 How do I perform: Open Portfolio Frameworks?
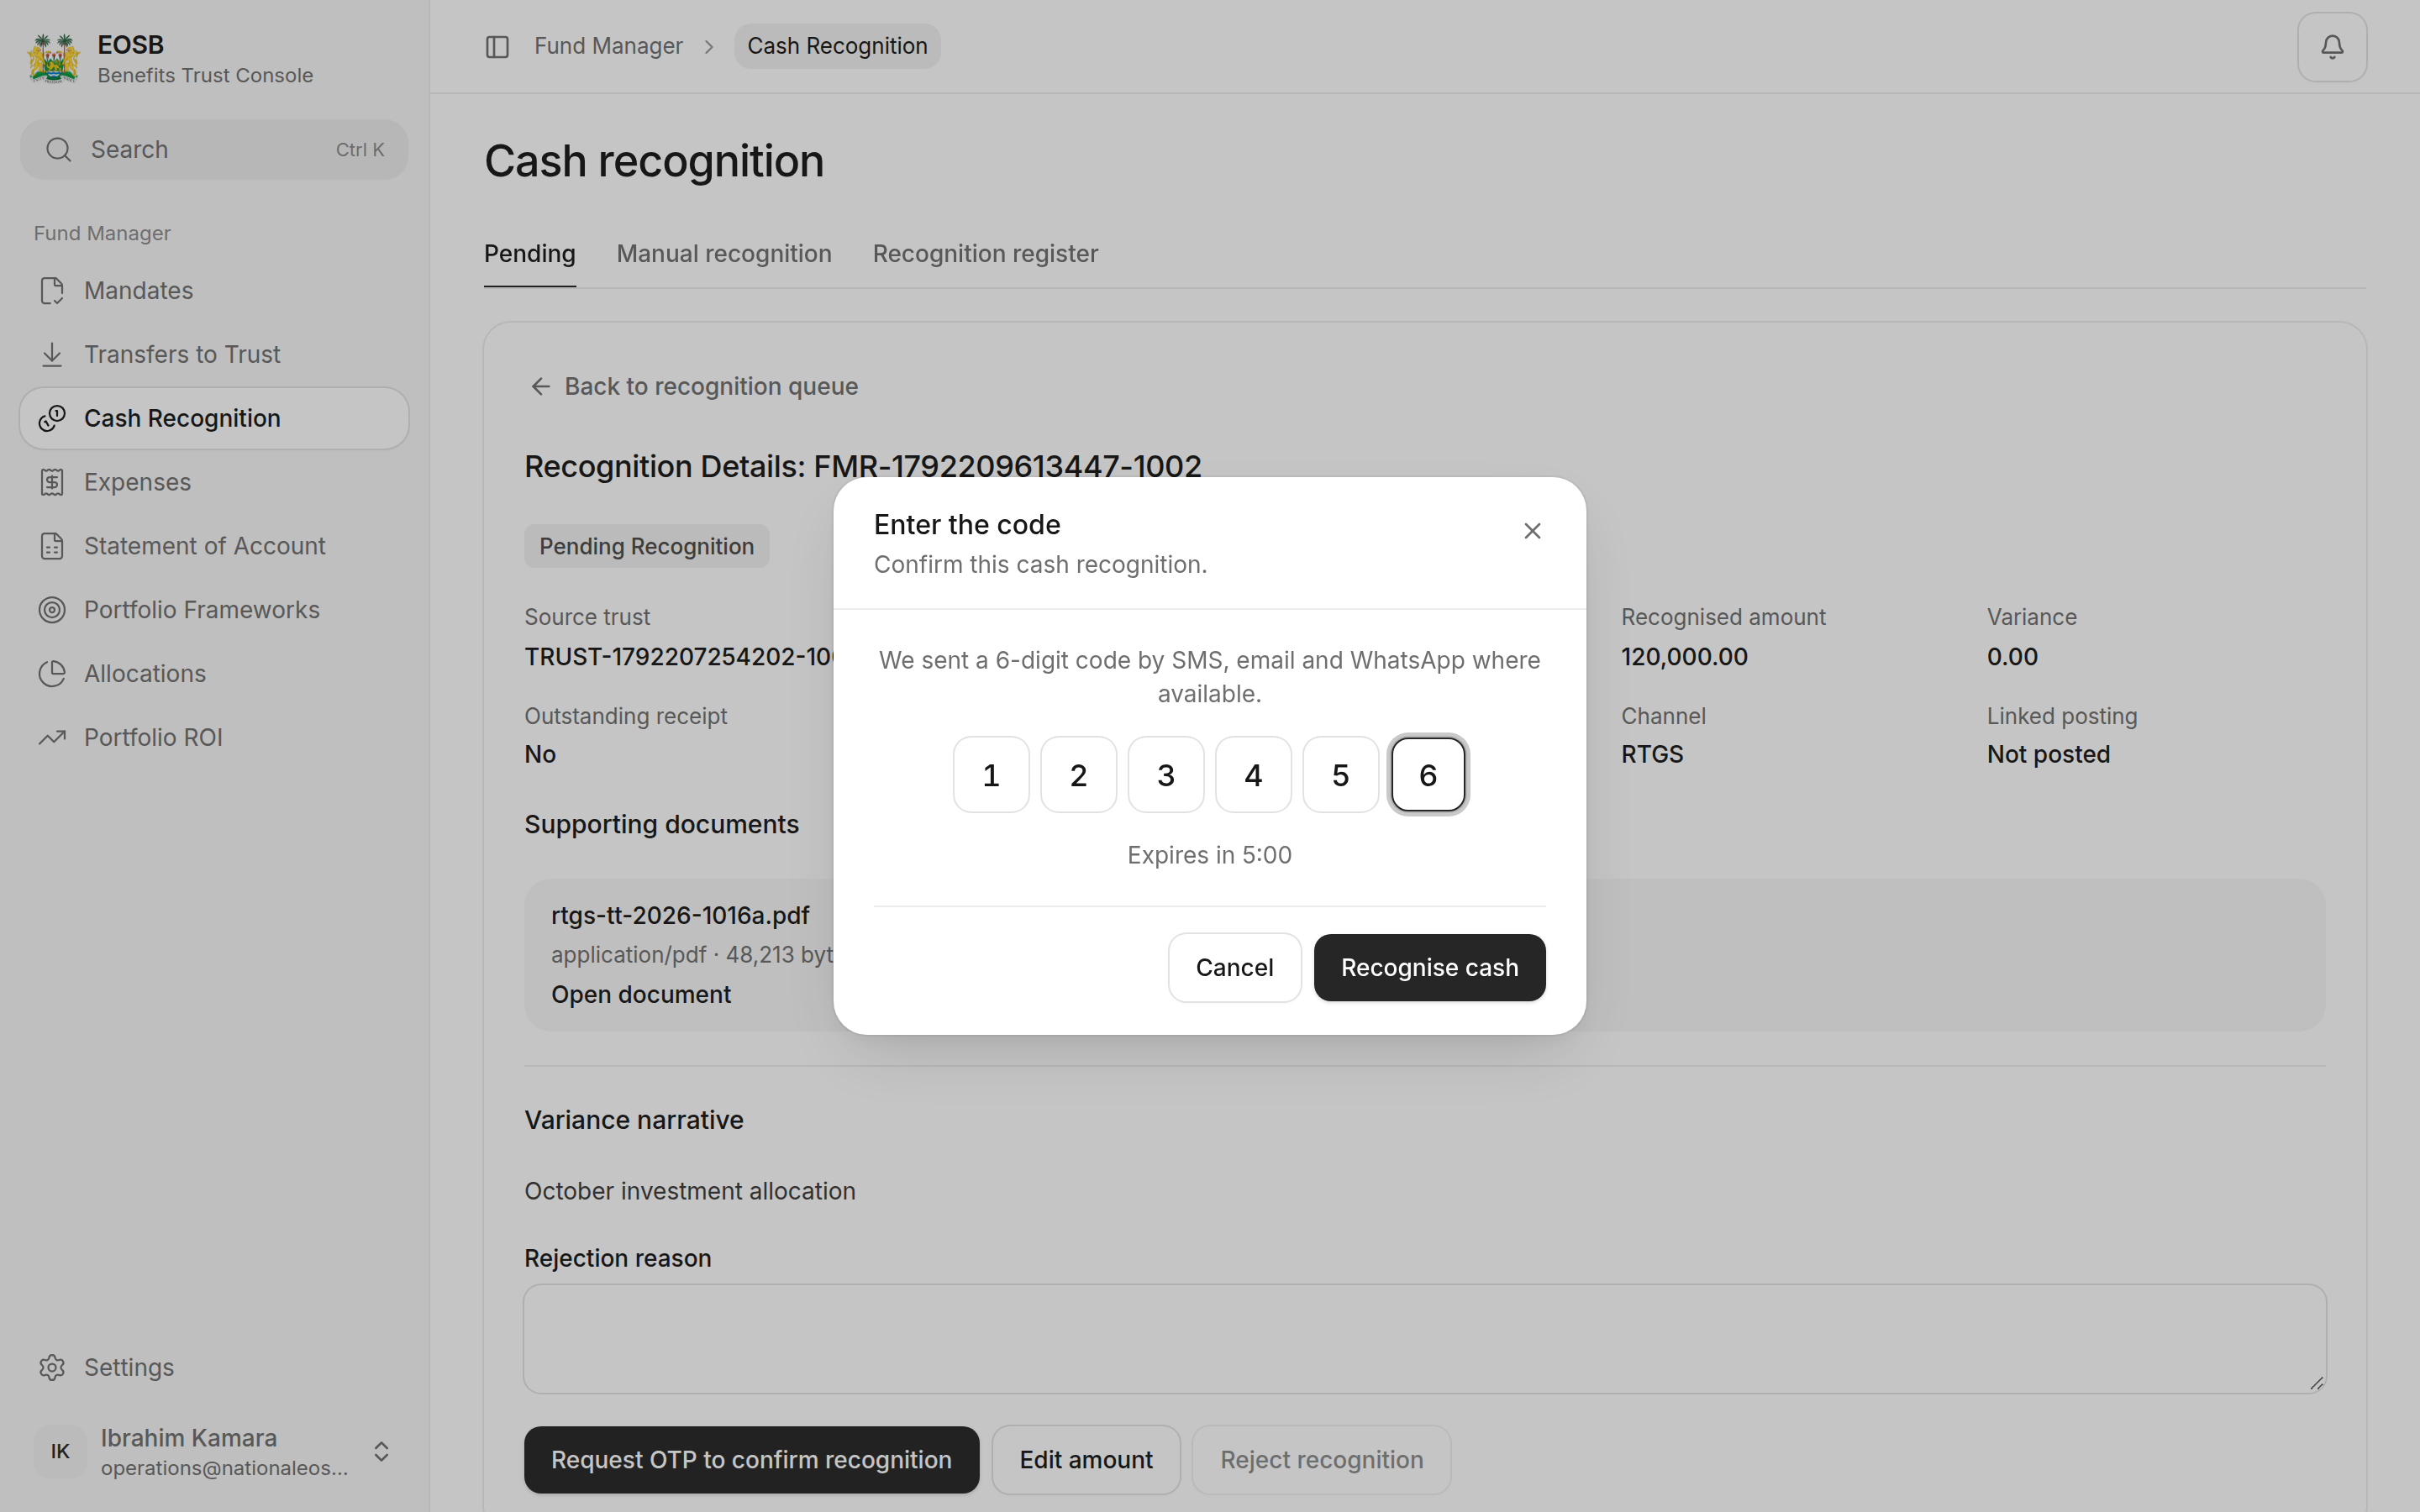click(214, 610)
